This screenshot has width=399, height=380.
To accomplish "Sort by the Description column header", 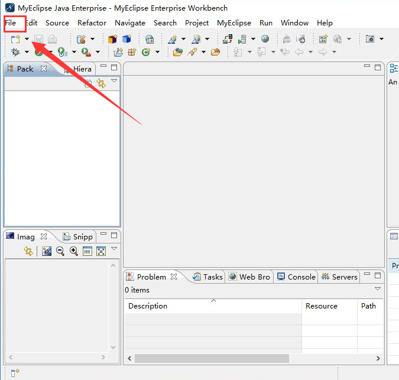I will click(213, 306).
